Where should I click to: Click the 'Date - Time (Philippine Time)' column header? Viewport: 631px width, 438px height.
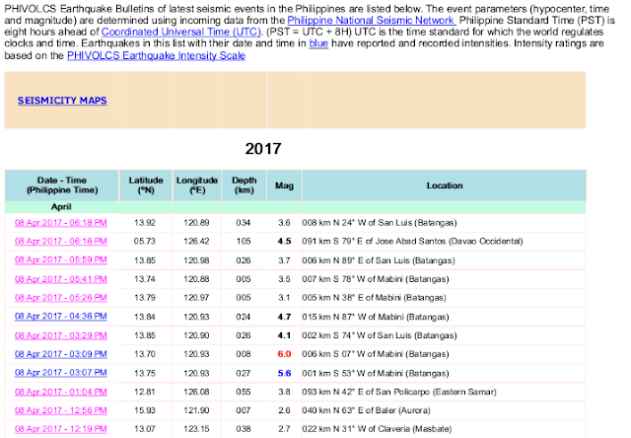[x=62, y=185]
